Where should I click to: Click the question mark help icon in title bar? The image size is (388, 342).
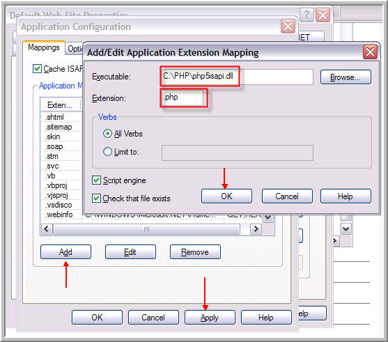306,15
